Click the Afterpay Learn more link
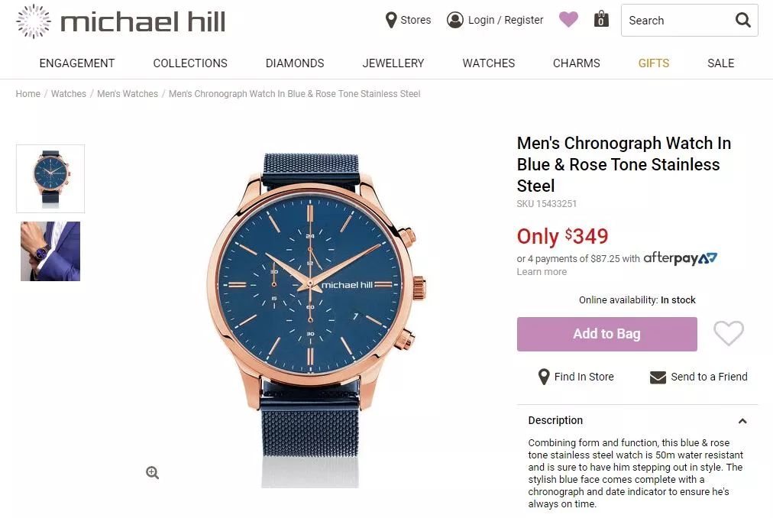The image size is (773, 518). 542,272
